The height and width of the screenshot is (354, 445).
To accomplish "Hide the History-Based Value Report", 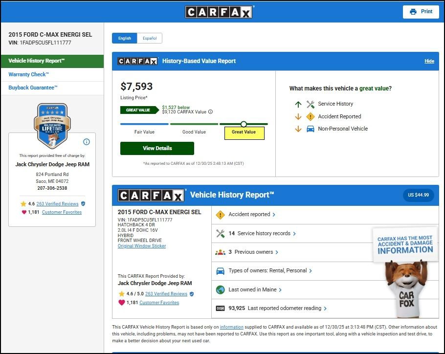I will pyautogui.click(x=429, y=61).
